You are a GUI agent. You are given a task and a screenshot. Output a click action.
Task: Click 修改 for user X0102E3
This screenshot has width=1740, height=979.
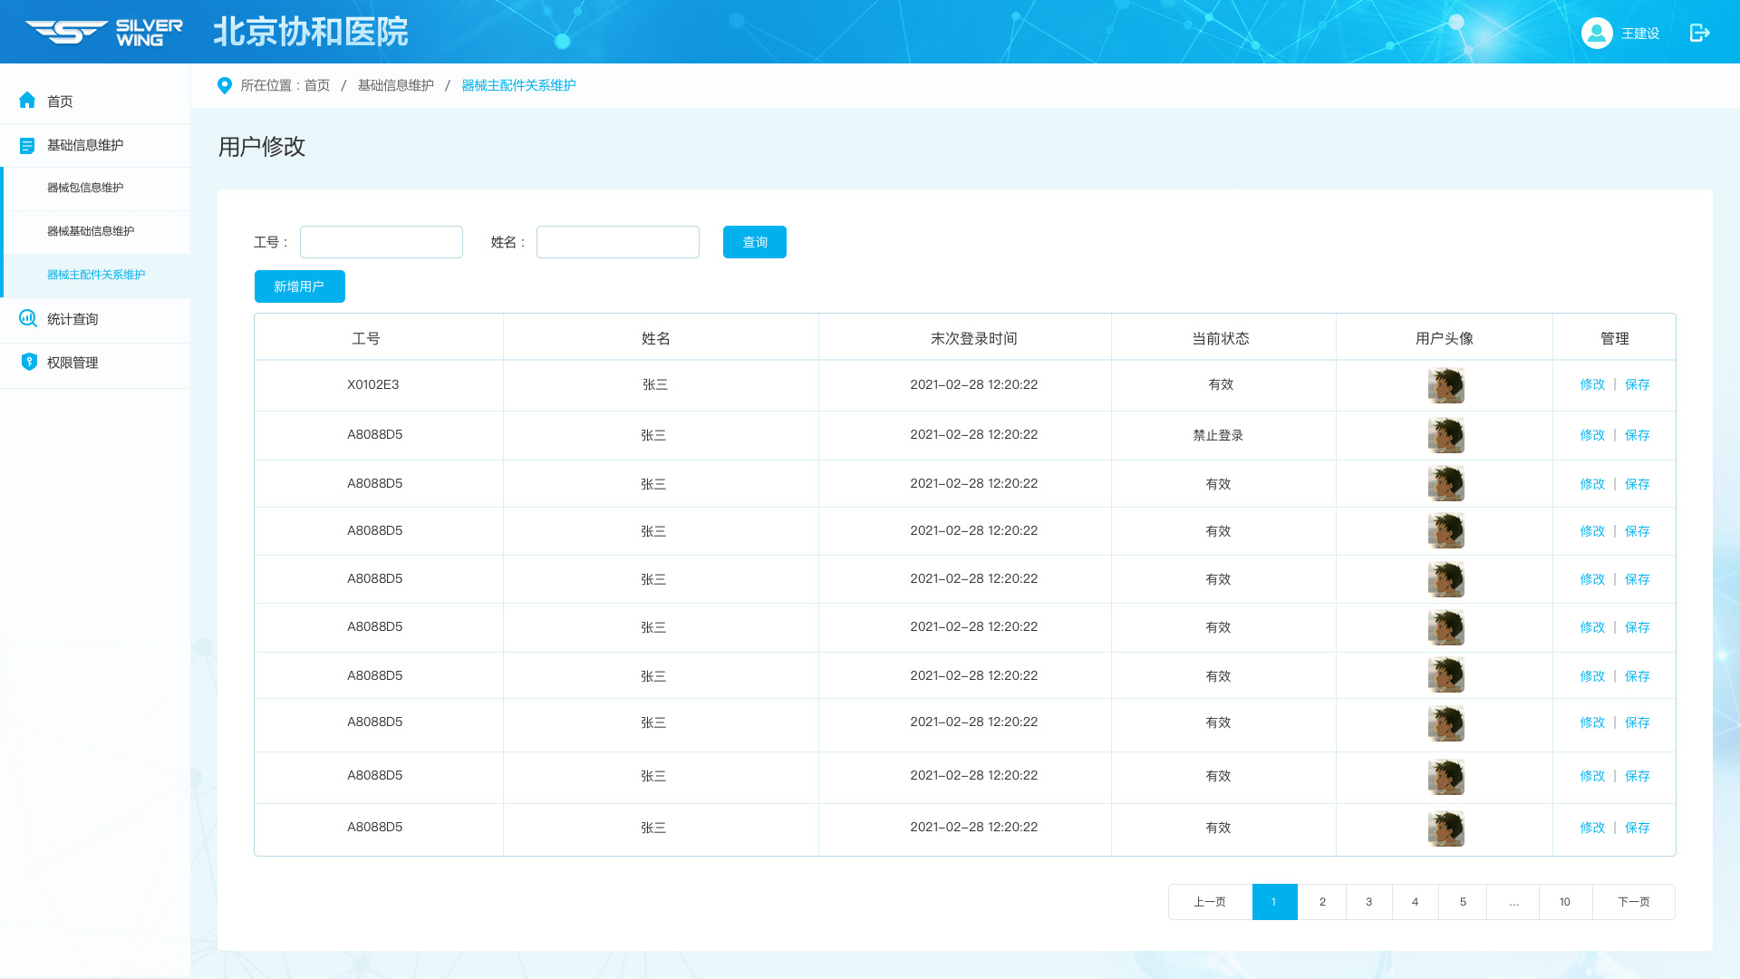point(1592,384)
